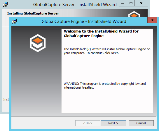Click the 'To continue, click Next' instruction text
The width and height of the screenshot is (159, 131).
[102, 53]
